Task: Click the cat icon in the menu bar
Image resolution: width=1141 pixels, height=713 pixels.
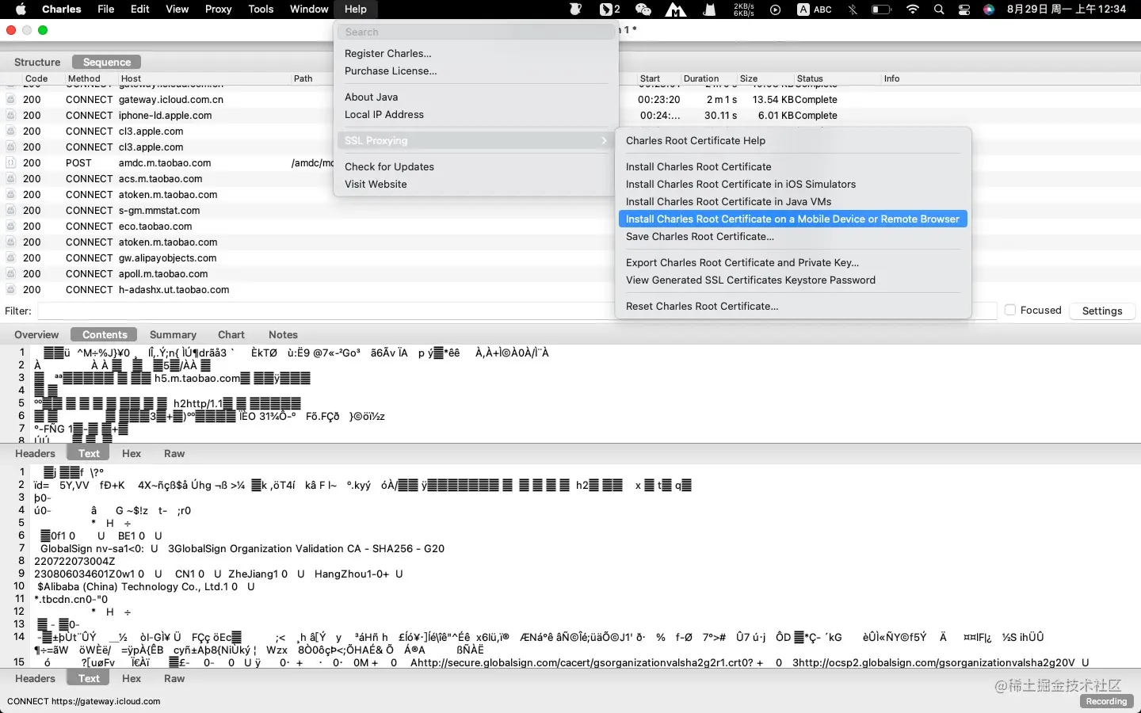Action: coord(710,10)
